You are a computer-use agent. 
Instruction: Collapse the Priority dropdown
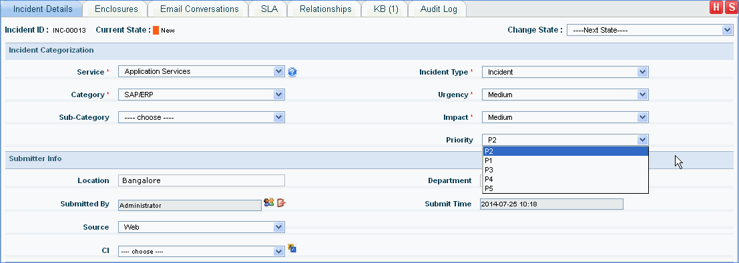[x=565, y=140]
